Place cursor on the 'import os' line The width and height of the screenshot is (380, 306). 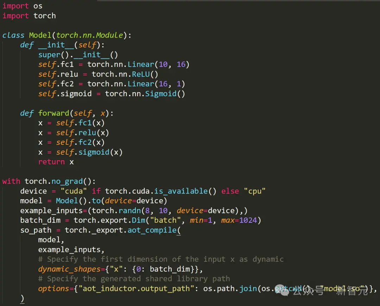(x=23, y=6)
